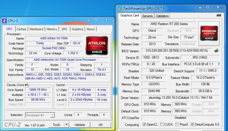
Task: Click the Level 2 value 2 x 2048 KBytes
Action: 81,99
